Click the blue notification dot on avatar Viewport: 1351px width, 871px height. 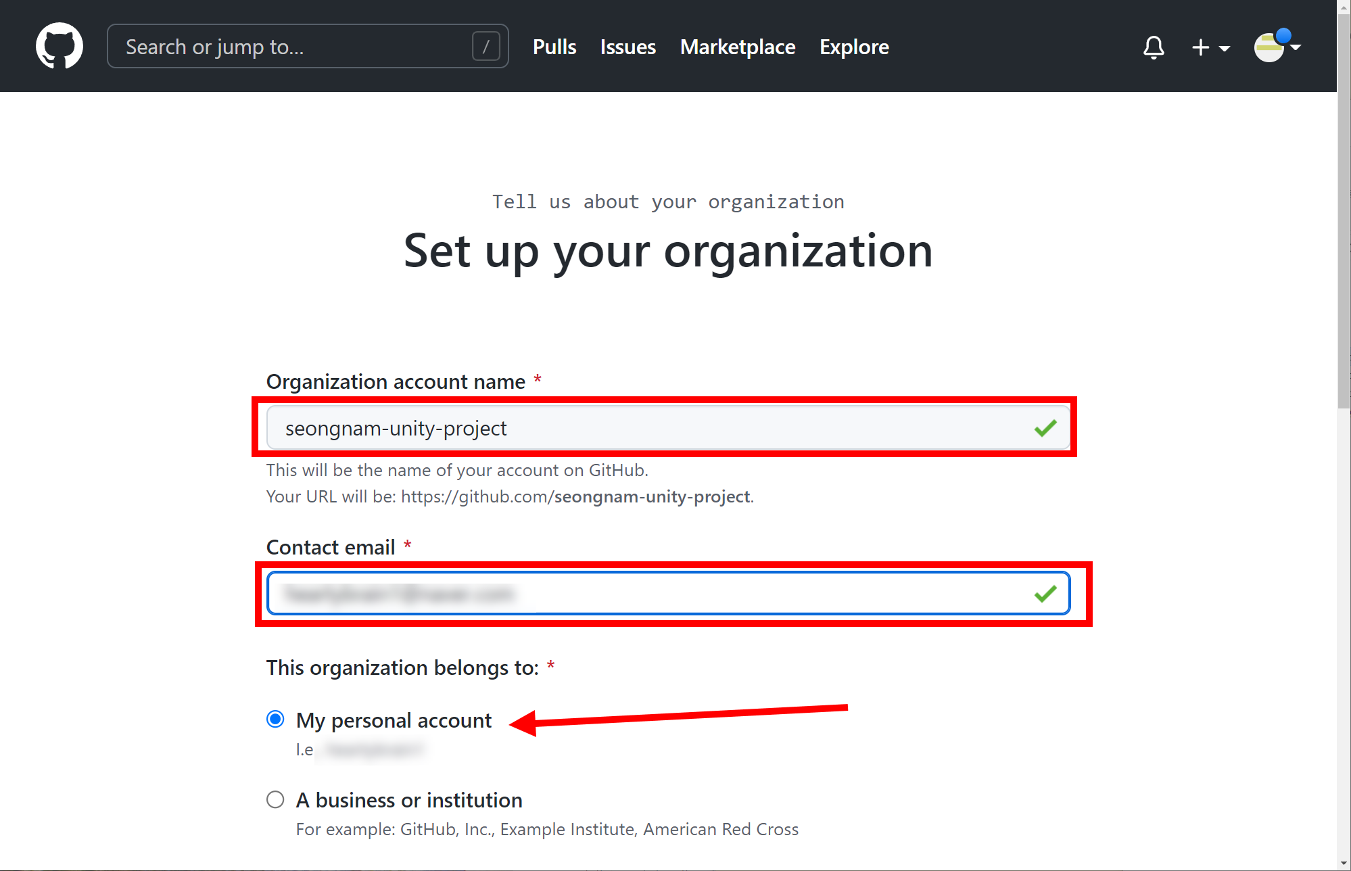1283,35
